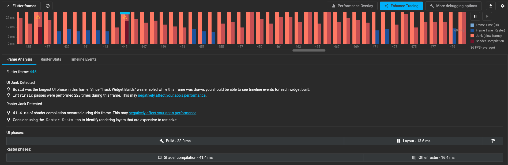Collapse the Flutter frames section
The image size is (508, 165).
click(21, 6)
